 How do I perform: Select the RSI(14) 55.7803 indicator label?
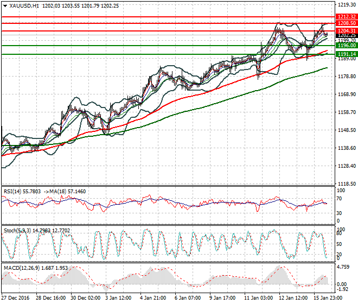22,191
